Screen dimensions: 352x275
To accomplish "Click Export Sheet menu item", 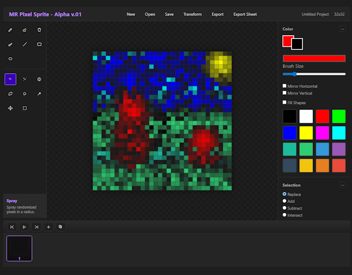I will pyautogui.click(x=245, y=14).
